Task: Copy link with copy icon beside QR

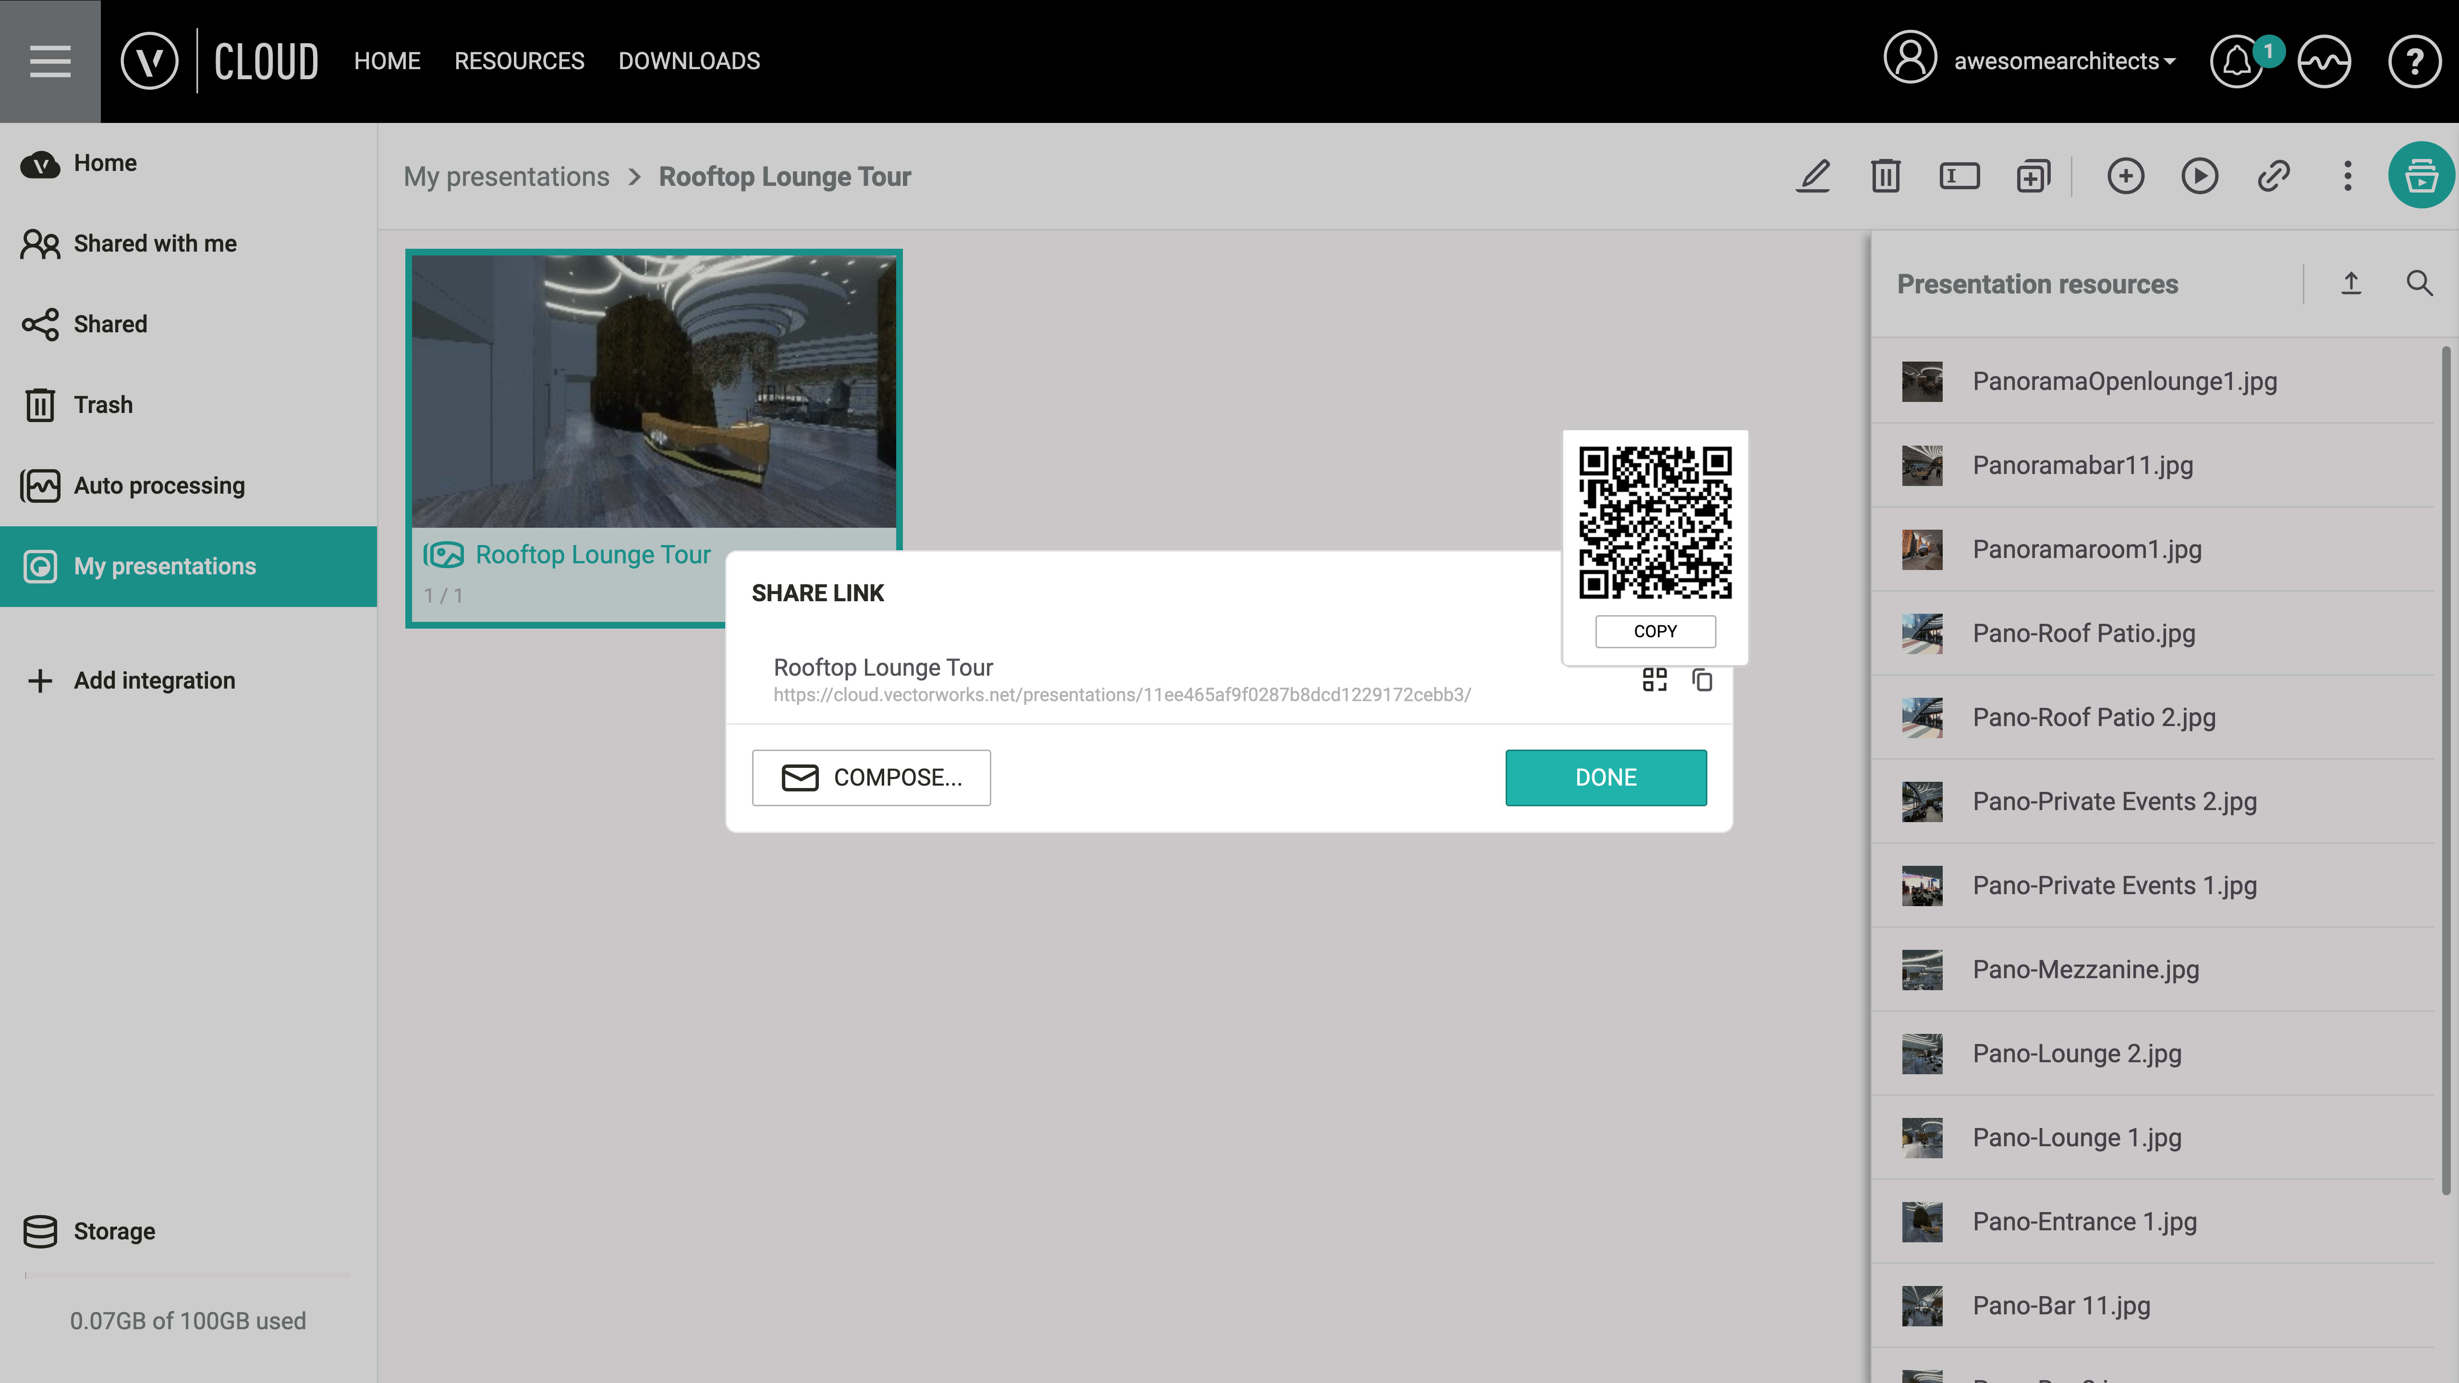Action: click(1703, 679)
